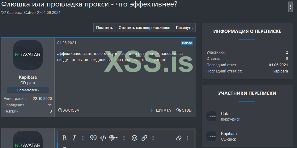Image resolution: width=297 pixels, height=148 pixels.
Task: Click Kapibara's small avatar in participants panel
Action: [x=211, y=136]
